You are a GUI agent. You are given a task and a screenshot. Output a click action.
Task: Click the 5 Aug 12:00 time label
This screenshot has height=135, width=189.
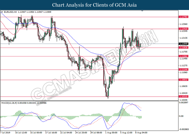(126, 133)
